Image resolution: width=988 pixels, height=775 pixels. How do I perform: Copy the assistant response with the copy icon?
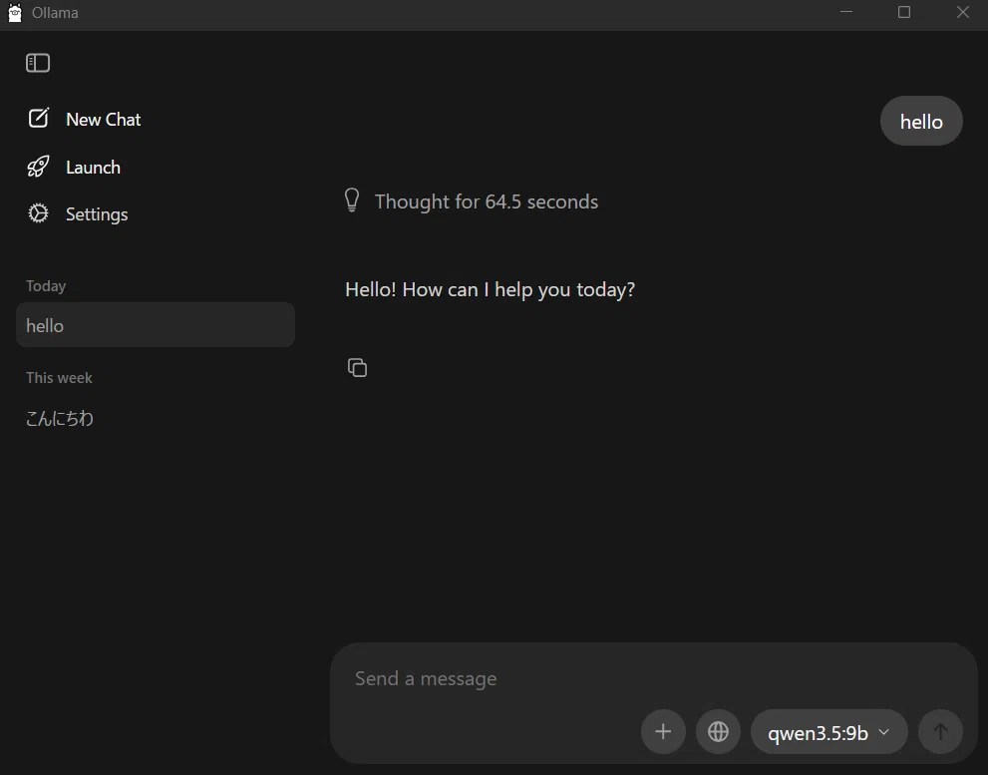point(357,367)
